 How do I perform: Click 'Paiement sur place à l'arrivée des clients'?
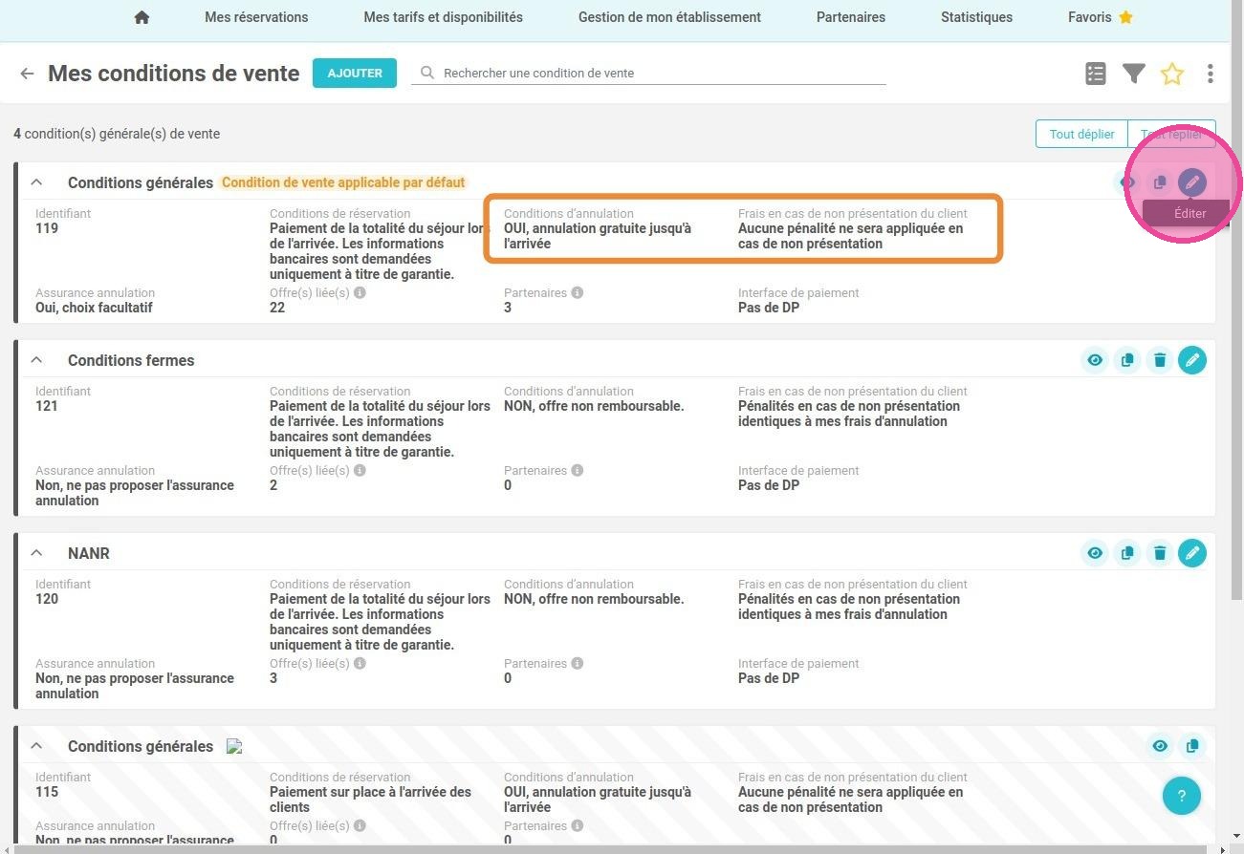[370, 800]
